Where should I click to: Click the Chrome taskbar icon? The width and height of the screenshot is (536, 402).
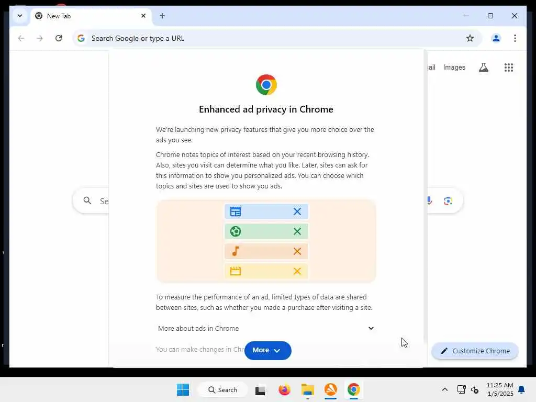pyautogui.click(x=354, y=389)
